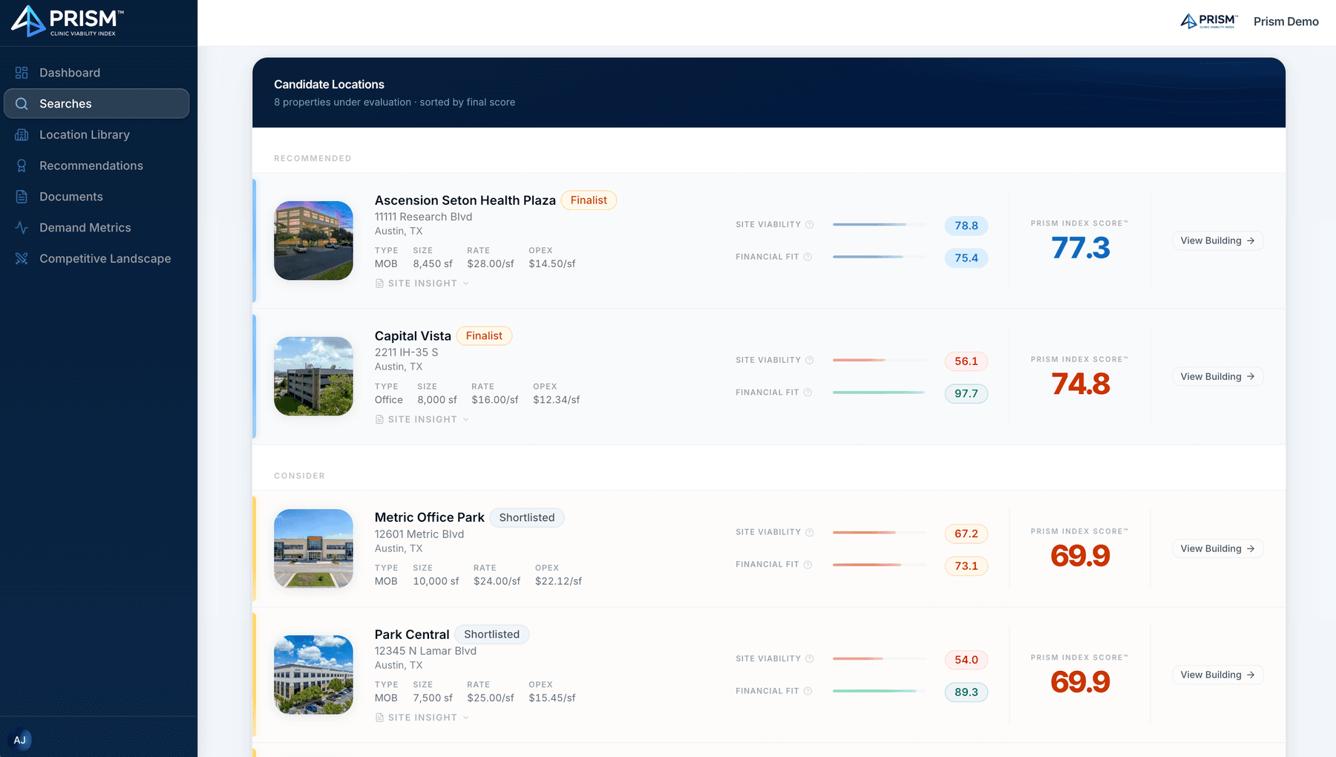Click the AJ user avatar
The image size is (1336, 757).
20,740
